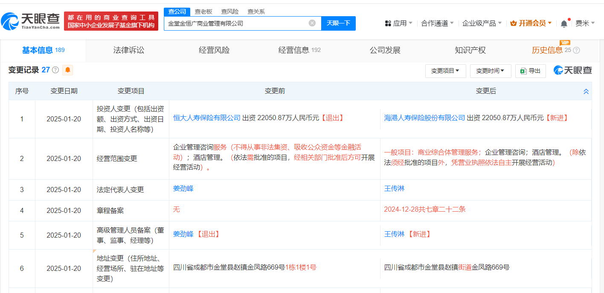The width and height of the screenshot is (604, 293).
Task: Click the help icon beside 历史信息 25
Action: [576, 50]
